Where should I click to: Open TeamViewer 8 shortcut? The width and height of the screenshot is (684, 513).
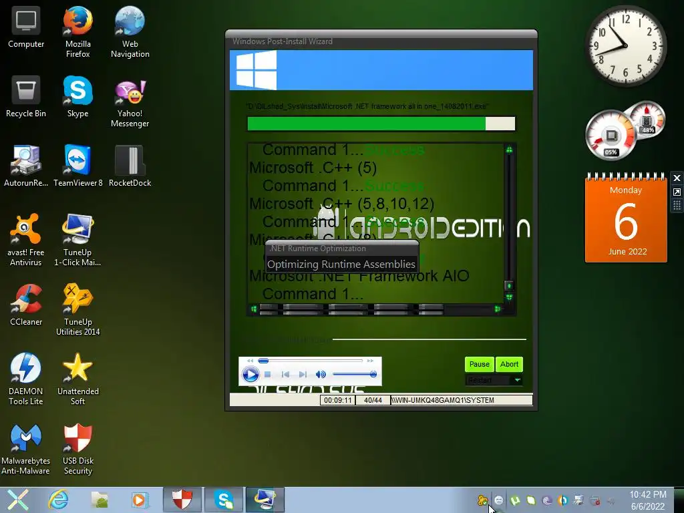coord(77,166)
